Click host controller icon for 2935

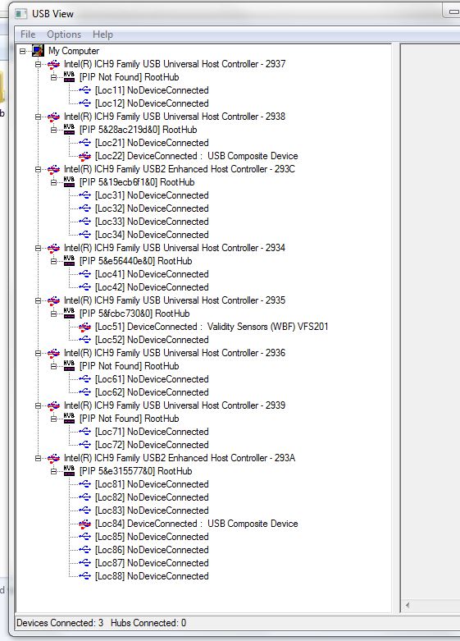pos(53,300)
